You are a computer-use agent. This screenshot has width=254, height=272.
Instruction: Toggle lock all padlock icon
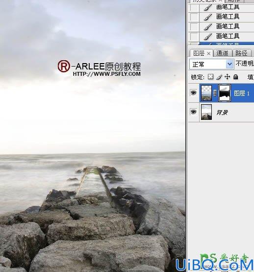pyautogui.click(x=235, y=77)
